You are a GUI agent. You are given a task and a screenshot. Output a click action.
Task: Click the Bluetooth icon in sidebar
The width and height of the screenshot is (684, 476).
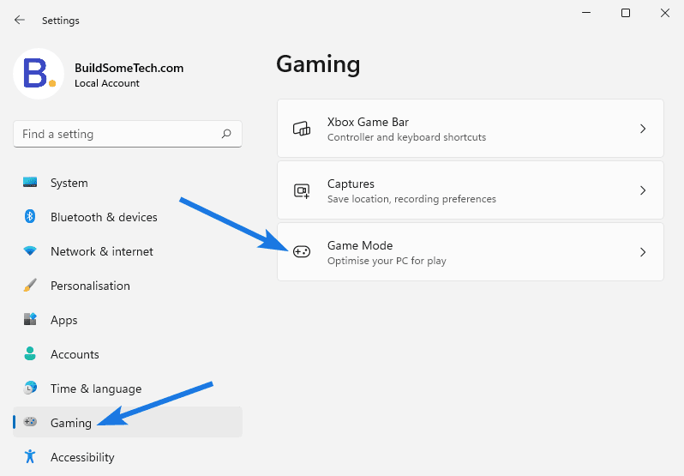pos(30,216)
